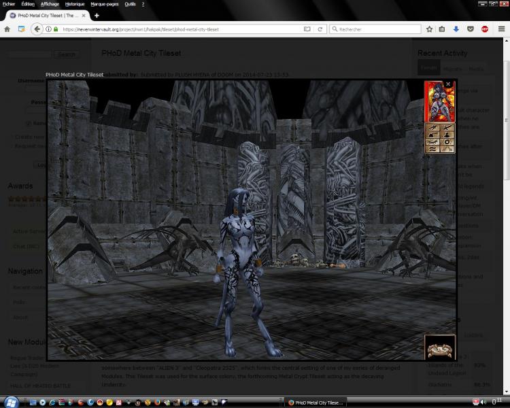Open the Firefox hamburger menu
The width and height of the screenshot is (510, 408).
click(x=501, y=29)
